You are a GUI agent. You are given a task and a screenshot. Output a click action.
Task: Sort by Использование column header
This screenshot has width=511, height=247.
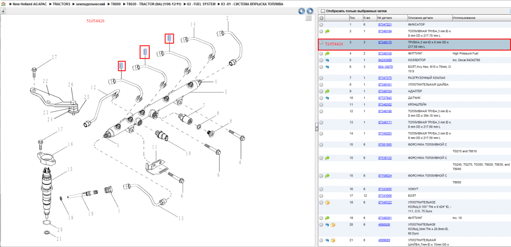(481, 17)
